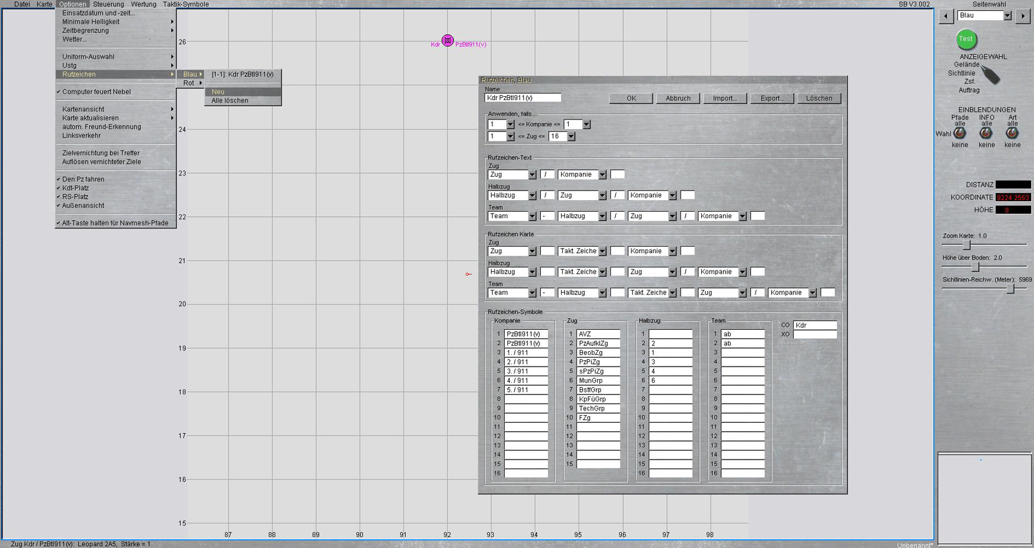Toggle 'Computer feuert Nebel' checked option

tap(96, 92)
